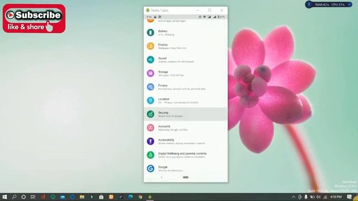This screenshot has height=201, width=358.
Task: Select the Accounts label text
Action: point(164,126)
